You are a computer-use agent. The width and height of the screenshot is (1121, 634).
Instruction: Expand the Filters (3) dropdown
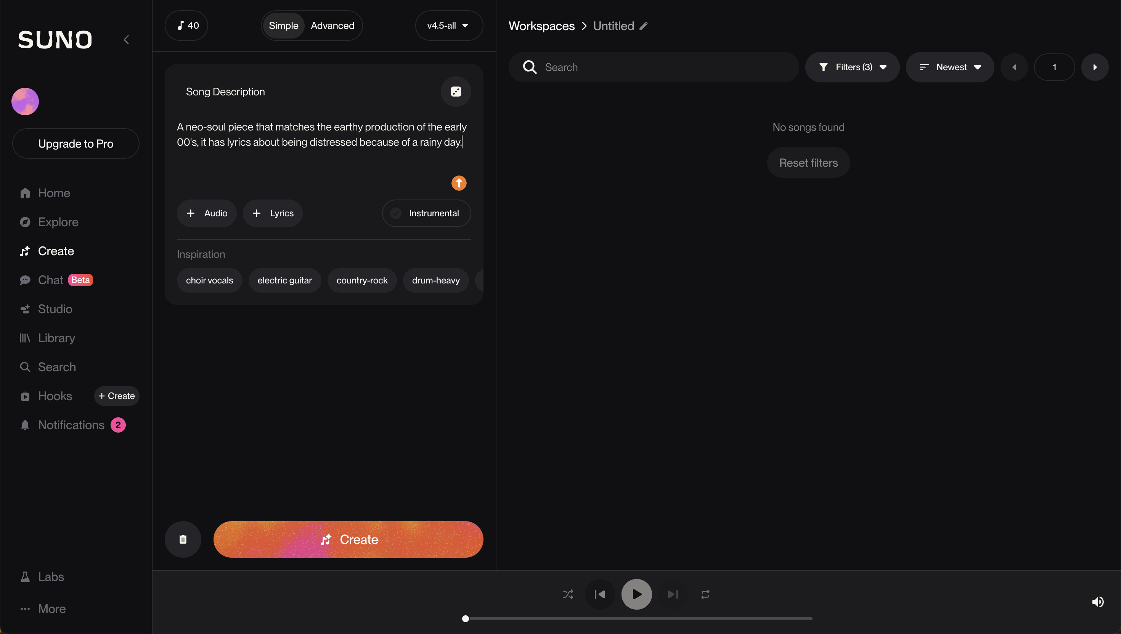(x=852, y=67)
